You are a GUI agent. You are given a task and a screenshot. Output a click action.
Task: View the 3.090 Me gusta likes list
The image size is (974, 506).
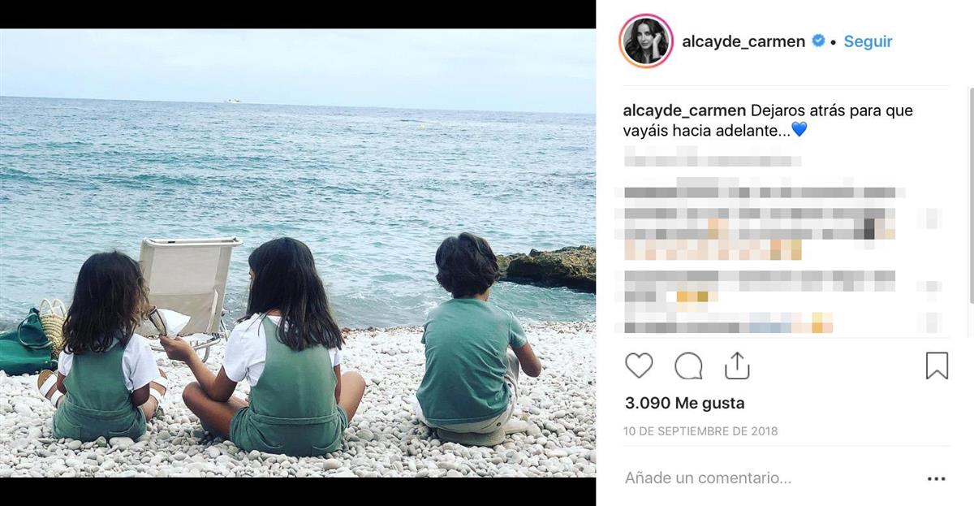click(685, 403)
